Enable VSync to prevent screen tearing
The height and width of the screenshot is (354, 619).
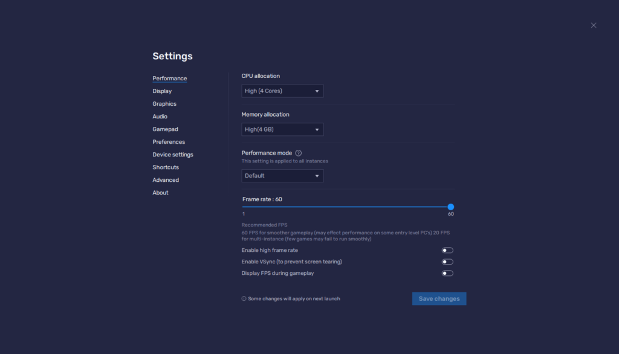point(447,261)
